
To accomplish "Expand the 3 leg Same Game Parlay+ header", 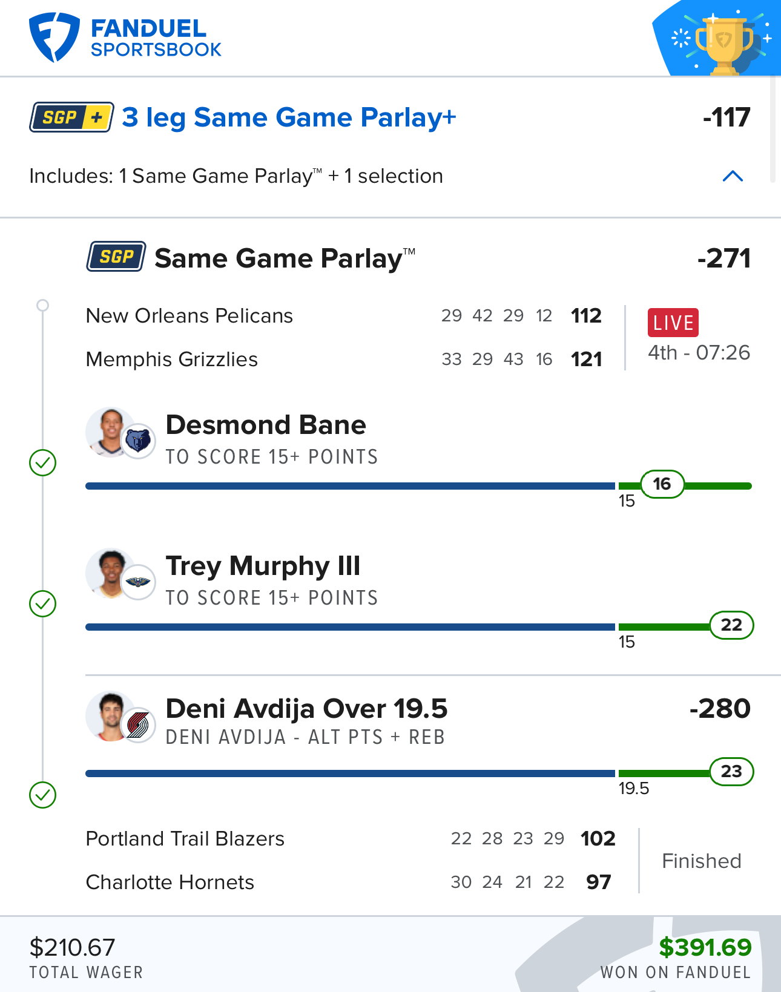I will click(391, 117).
